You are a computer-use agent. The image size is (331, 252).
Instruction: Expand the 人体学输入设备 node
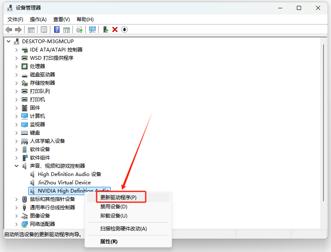pyautogui.click(x=17, y=141)
